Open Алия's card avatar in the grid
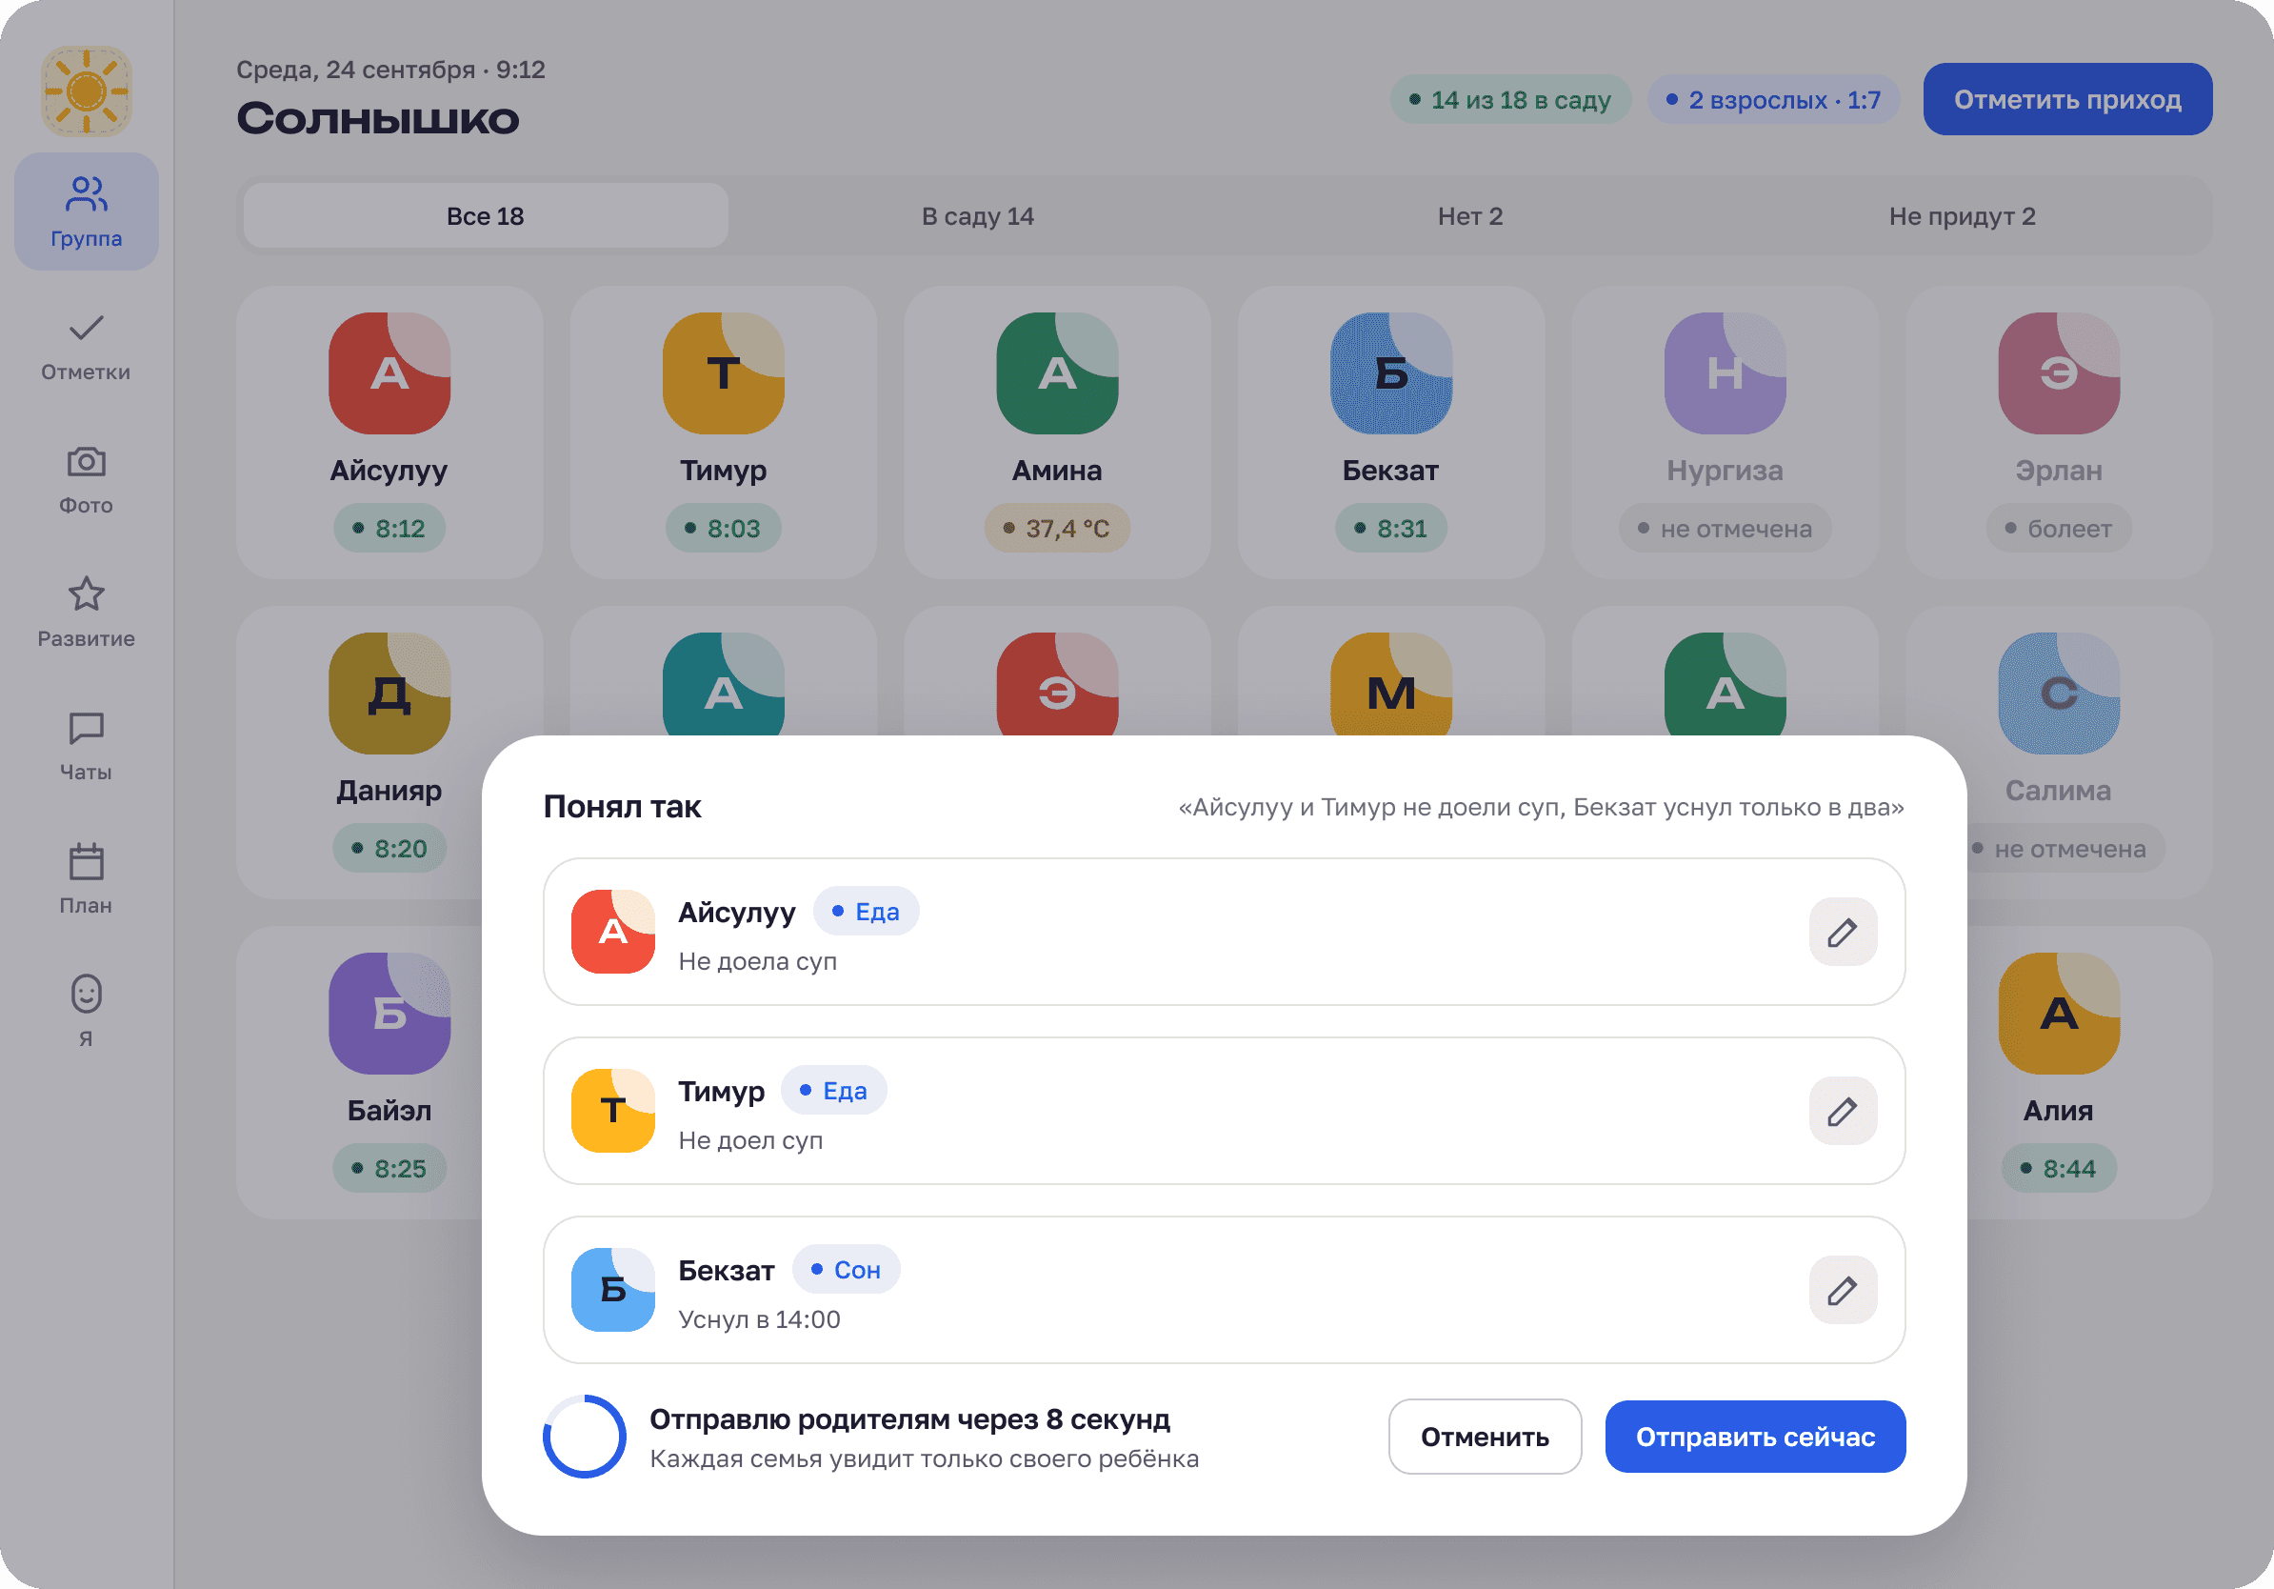This screenshot has width=2274, height=1589. tap(2058, 1014)
